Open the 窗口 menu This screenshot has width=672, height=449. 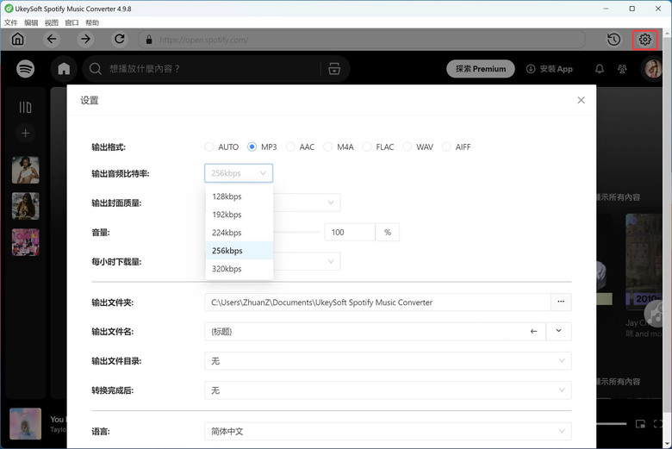[x=72, y=22]
